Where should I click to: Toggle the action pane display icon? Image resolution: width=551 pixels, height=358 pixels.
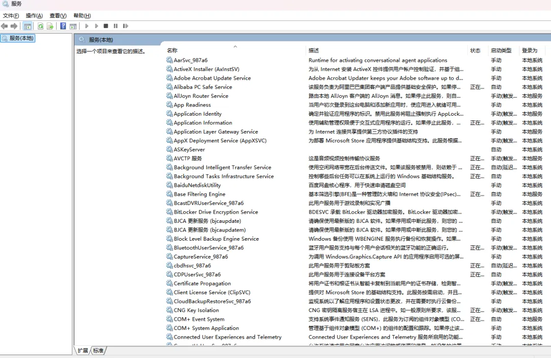73,26
